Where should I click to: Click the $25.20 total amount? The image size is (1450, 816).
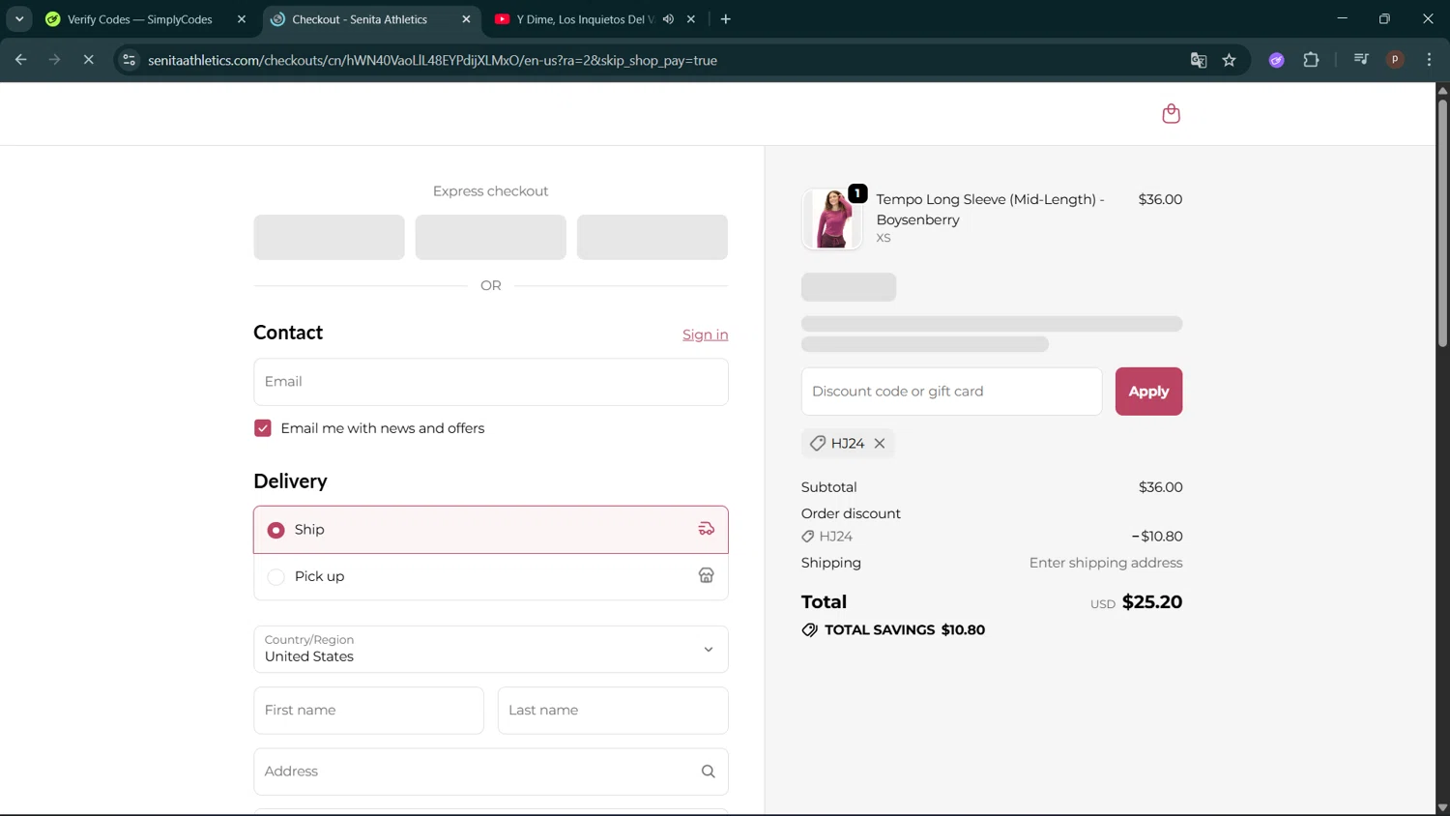click(1151, 601)
